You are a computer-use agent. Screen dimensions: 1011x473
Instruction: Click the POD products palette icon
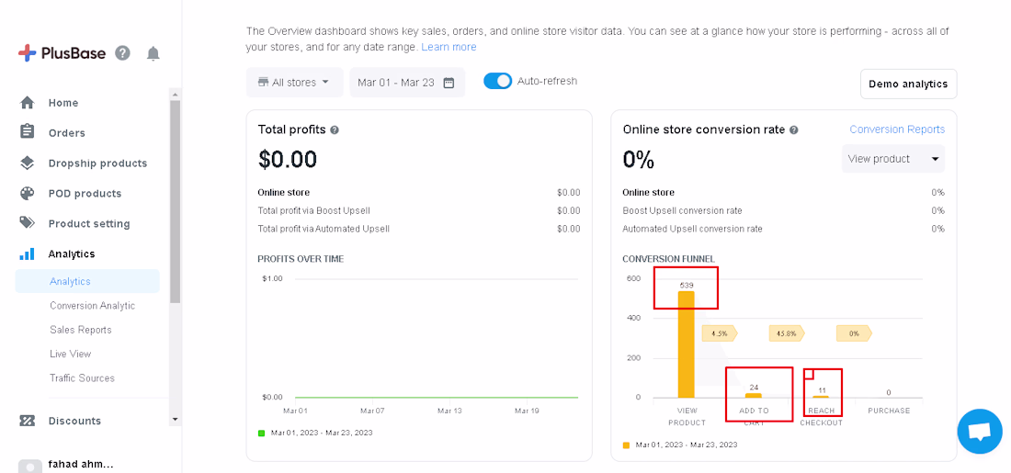pyautogui.click(x=27, y=193)
